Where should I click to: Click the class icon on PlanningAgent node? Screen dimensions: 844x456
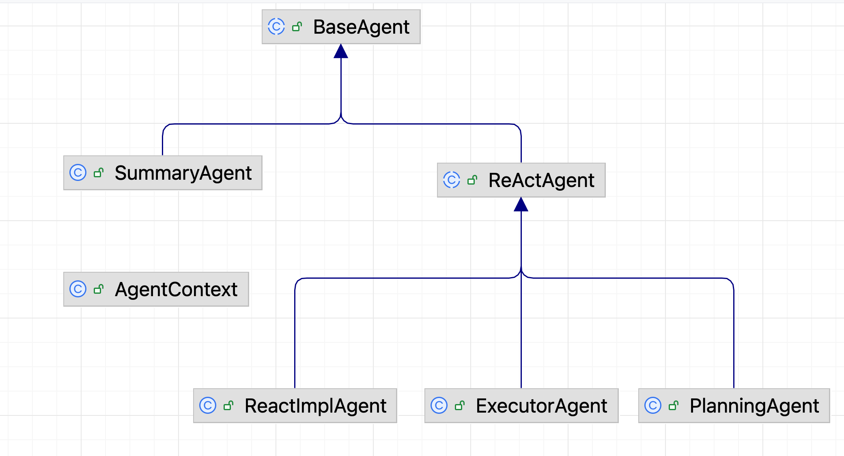coord(653,406)
